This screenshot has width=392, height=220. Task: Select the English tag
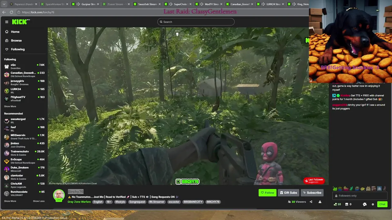coord(98,202)
